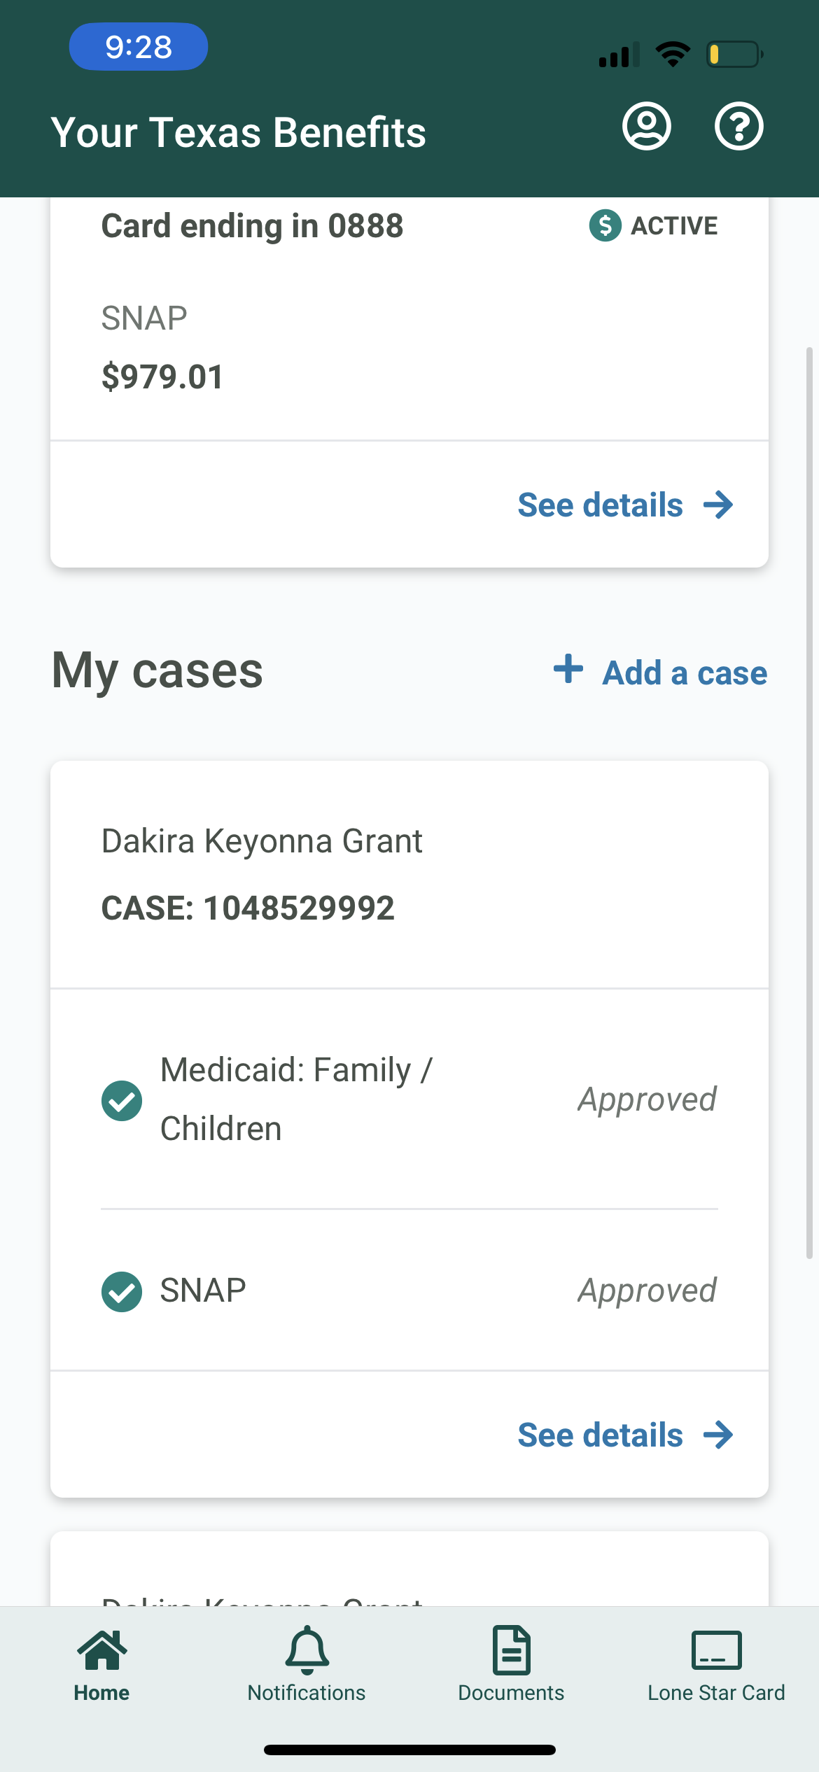This screenshot has width=819, height=1772.
Task: Tap the Lone Star Card icon
Action: [x=717, y=1650]
